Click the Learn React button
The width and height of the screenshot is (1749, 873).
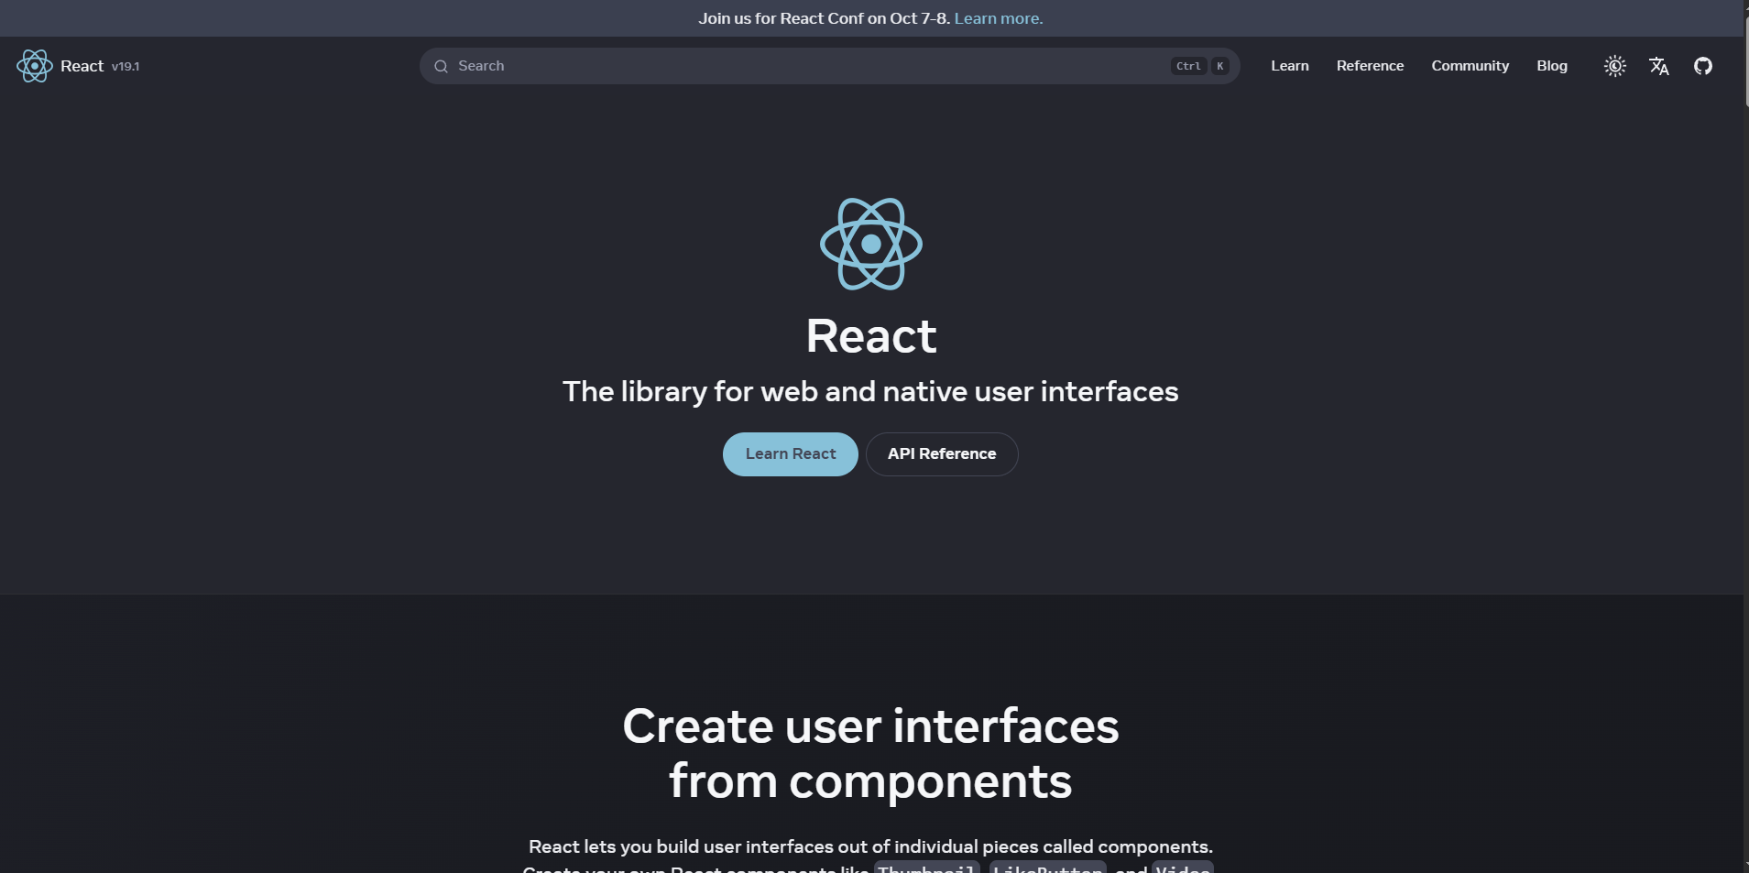pos(791,454)
